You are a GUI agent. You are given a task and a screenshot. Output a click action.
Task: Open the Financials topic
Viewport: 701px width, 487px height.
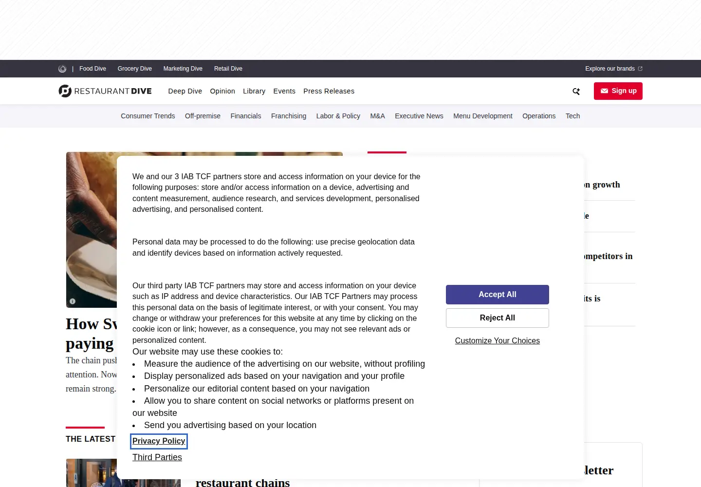[246, 116]
